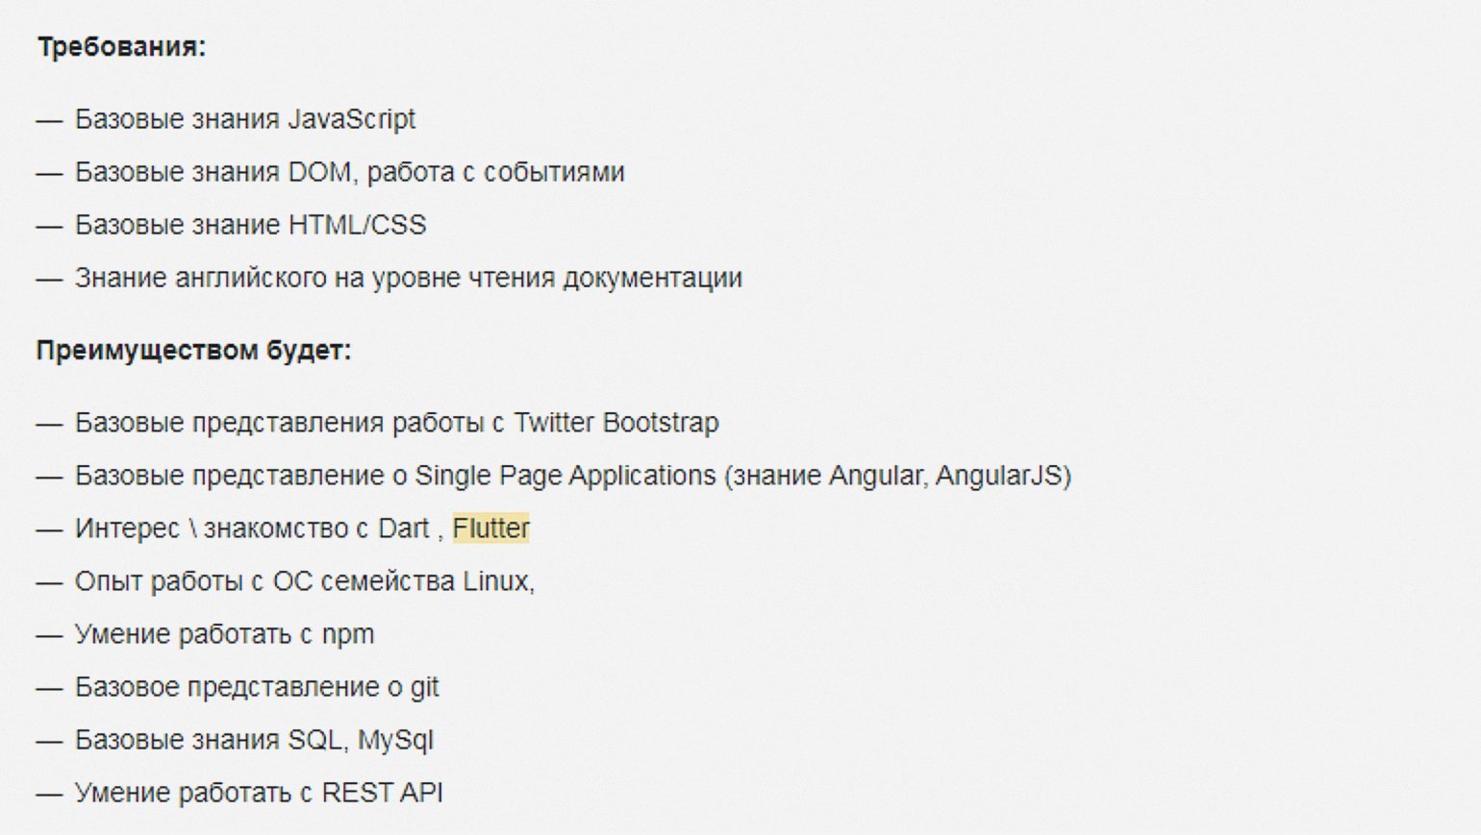
Task: Click the word npm
Action: click(348, 636)
